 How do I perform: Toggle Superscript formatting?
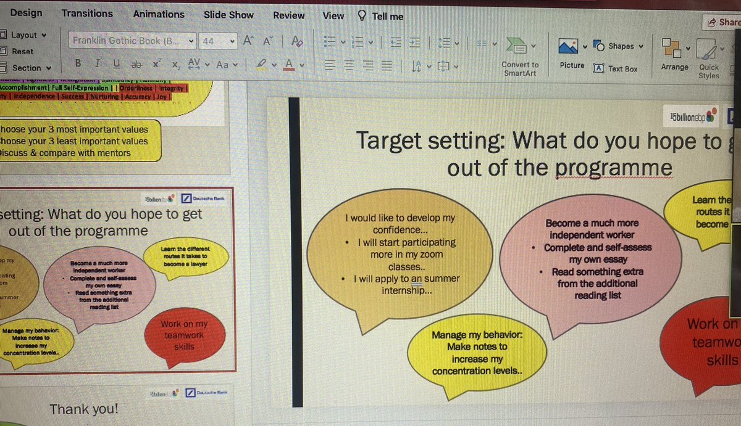tap(157, 63)
